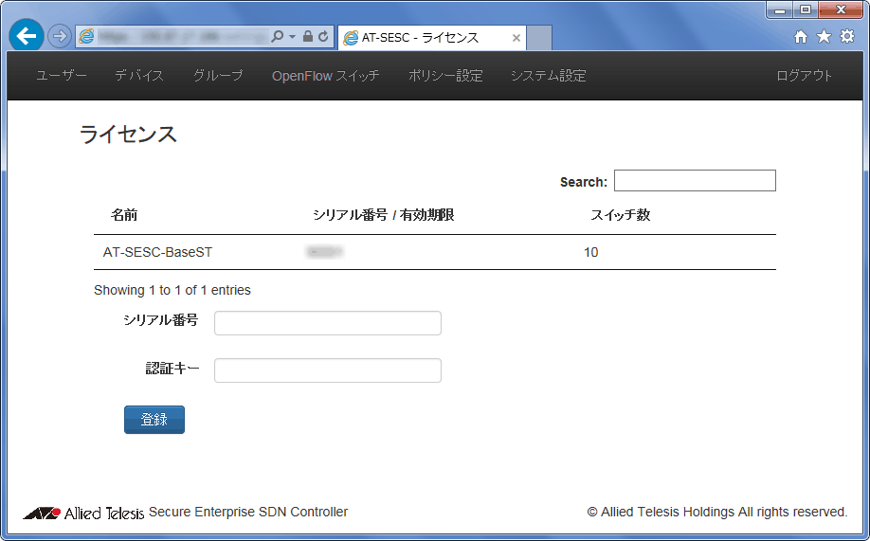
Task: Open a new blank browser tab
Action: point(539,38)
